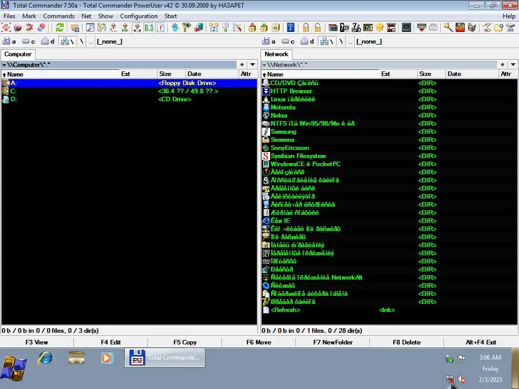
Task: Open the Start menu in menu bar
Action: click(x=171, y=16)
